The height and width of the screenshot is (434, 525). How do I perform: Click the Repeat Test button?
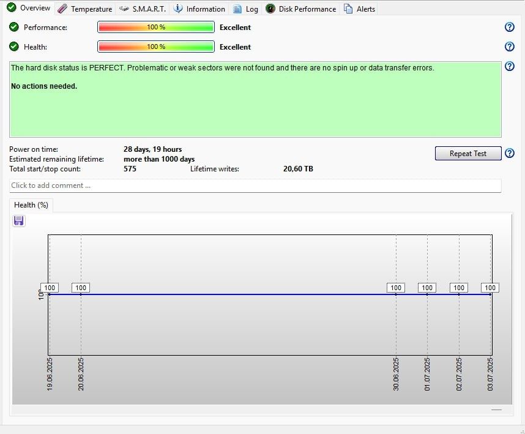tap(468, 154)
